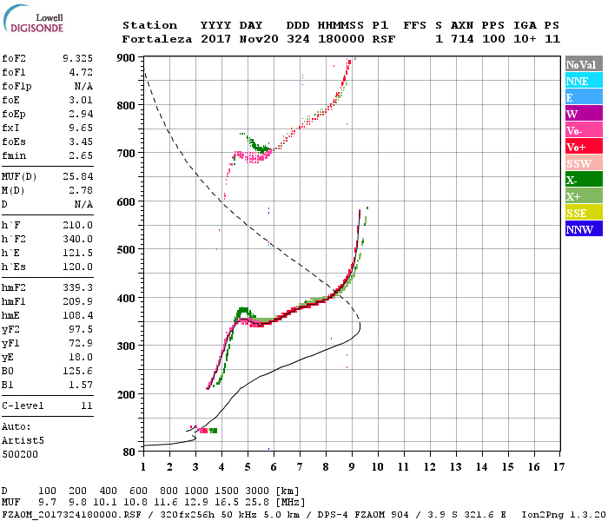The height and width of the screenshot is (521, 608).
Task: Select the NoVal gray legend swatch
Action: tap(584, 64)
